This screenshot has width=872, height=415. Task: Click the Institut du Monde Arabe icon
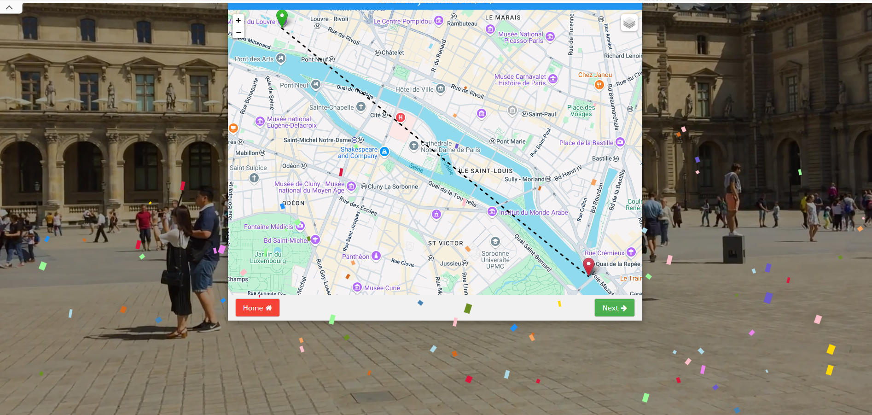coord(492,211)
